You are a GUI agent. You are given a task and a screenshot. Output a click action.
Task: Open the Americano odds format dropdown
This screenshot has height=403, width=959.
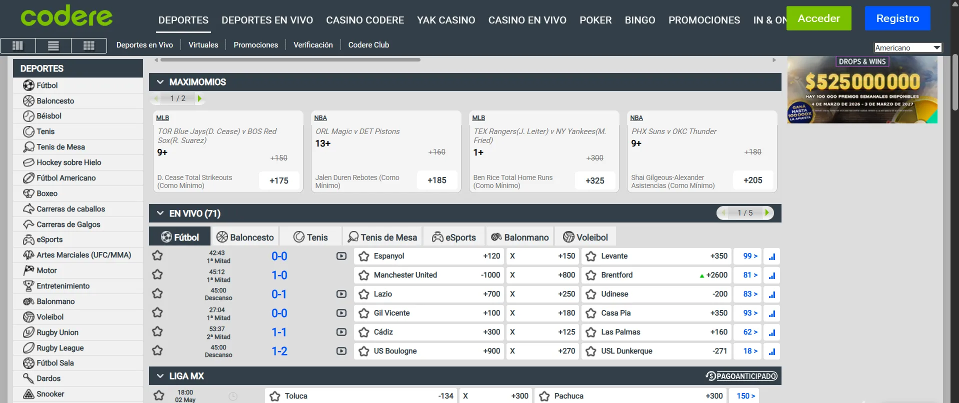coord(908,47)
